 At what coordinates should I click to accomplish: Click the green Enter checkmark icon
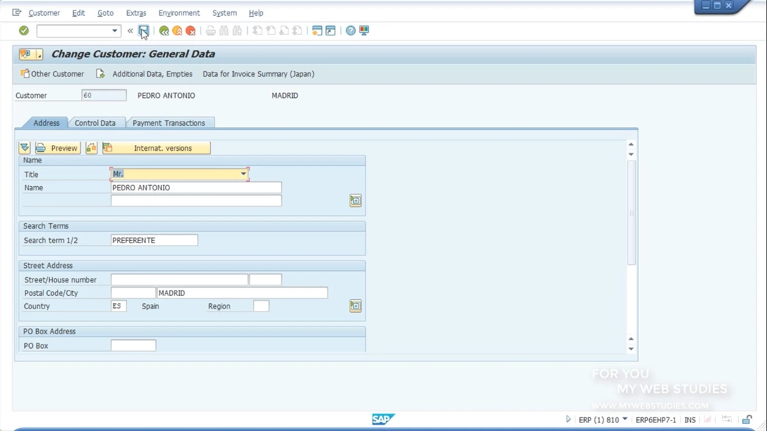(24, 31)
